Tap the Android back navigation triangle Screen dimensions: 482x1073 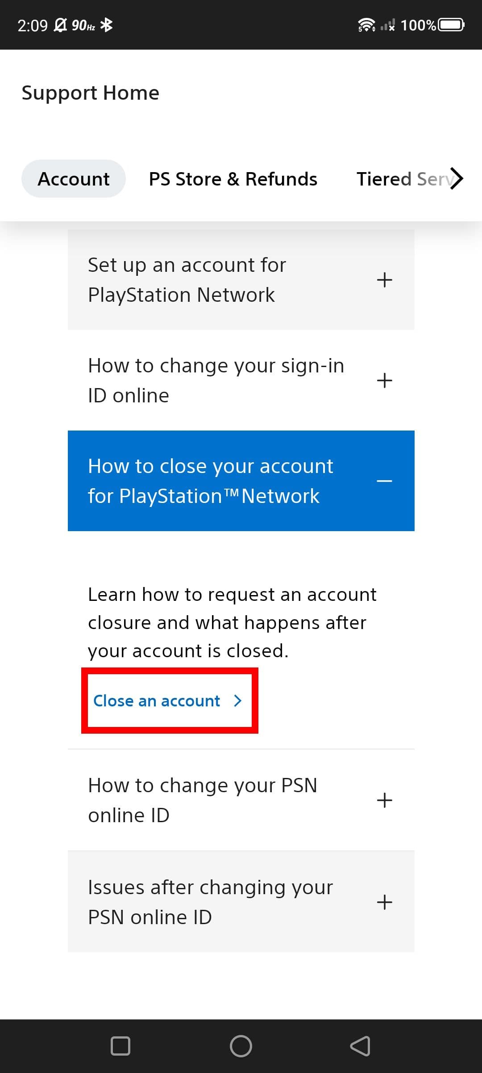(x=360, y=1046)
